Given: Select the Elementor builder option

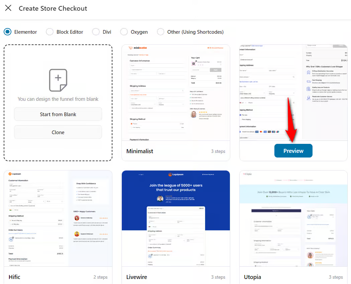Looking at the screenshot, I should click(x=7, y=32).
